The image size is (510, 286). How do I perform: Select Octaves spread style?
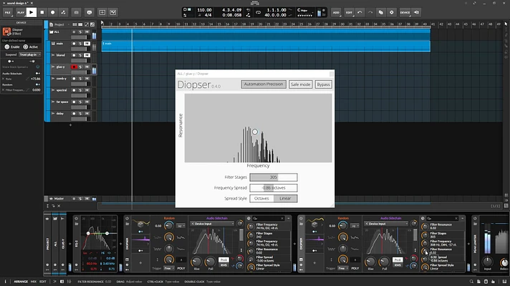coord(261,198)
